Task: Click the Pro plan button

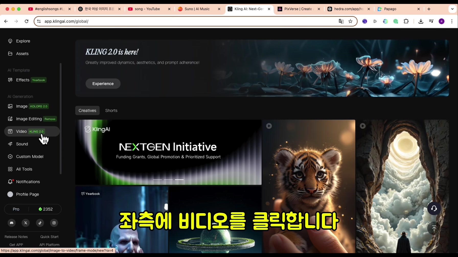Action: point(16,209)
